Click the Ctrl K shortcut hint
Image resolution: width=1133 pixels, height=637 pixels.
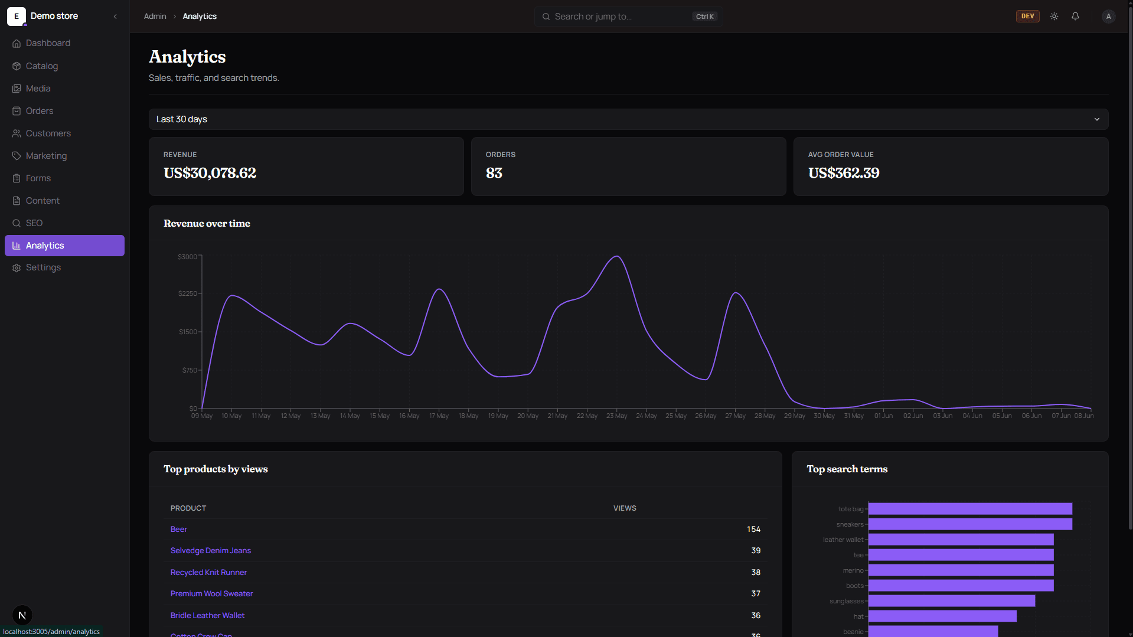tap(704, 17)
